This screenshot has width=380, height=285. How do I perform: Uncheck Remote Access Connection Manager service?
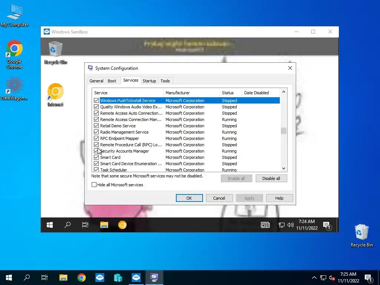(x=96, y=119)
